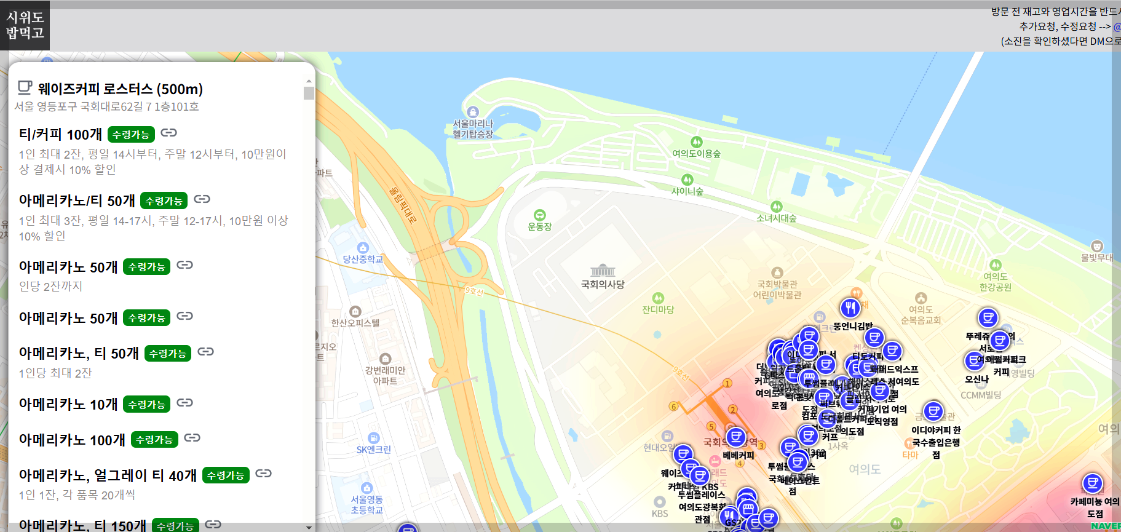Click the SK엔크린 gas station pin
This screenshot has width=1121, height=532.
(374, 438)
